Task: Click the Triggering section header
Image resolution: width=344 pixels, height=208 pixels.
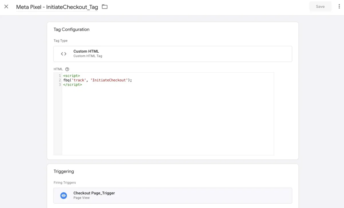Action: click(64, 171)
